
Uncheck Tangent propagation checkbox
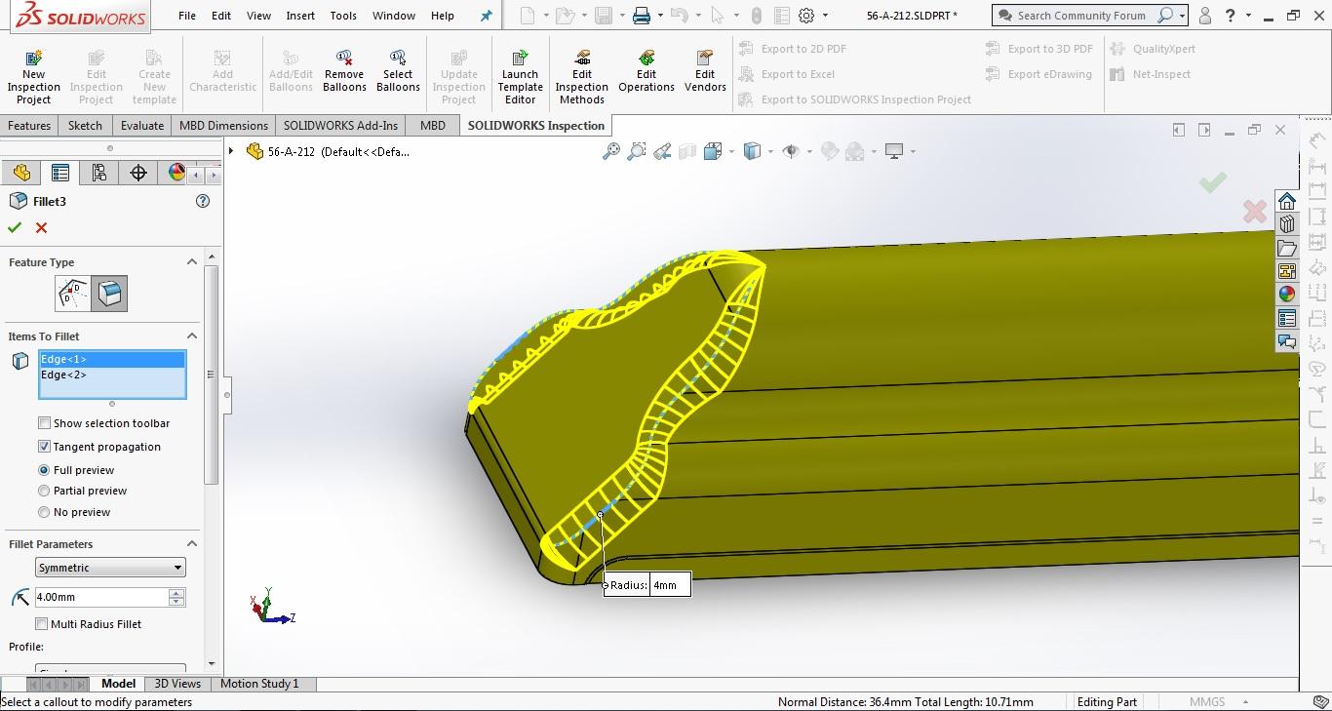coord(44,447)
